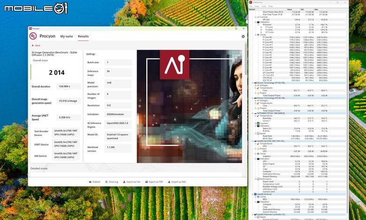The width and height of the screenshot is (366, 220).
Task: Expand the P-Cores utilization row
Action: click(x=261, y=27)
